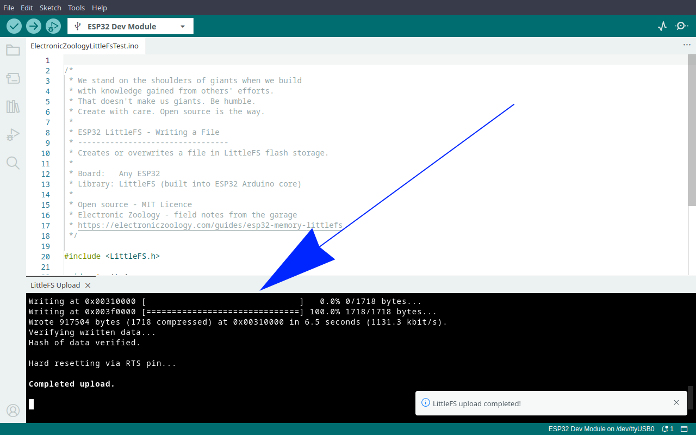Click 'Creates or overwrites a file' comment

(203, 153)
